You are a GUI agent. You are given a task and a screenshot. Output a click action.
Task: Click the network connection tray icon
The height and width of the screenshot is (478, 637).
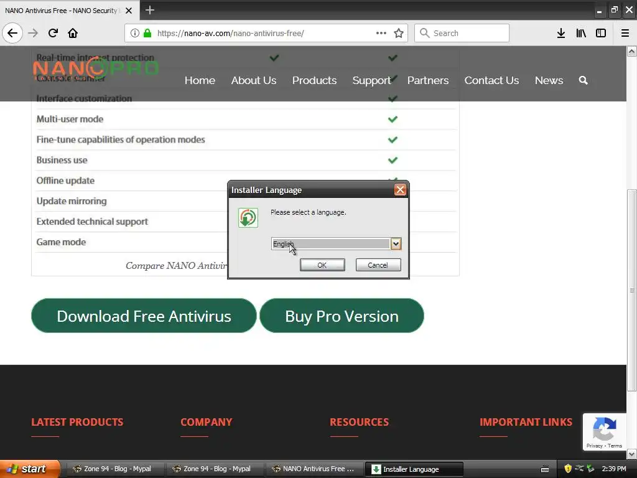580,468
